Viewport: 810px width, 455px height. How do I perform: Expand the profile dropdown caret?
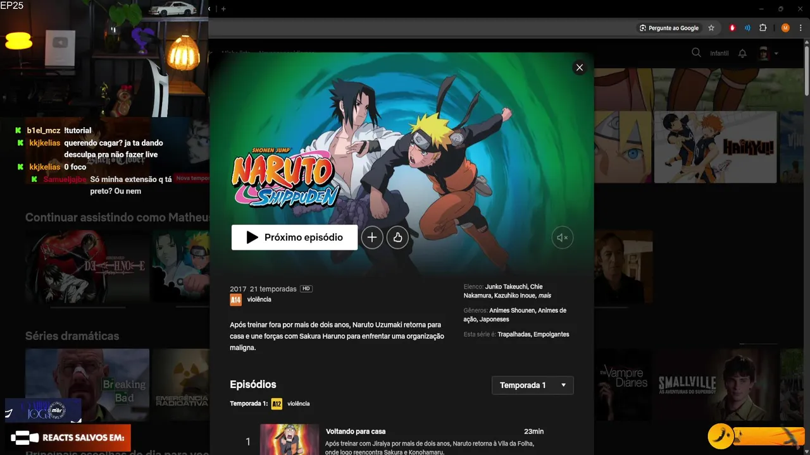pos(776,54)
